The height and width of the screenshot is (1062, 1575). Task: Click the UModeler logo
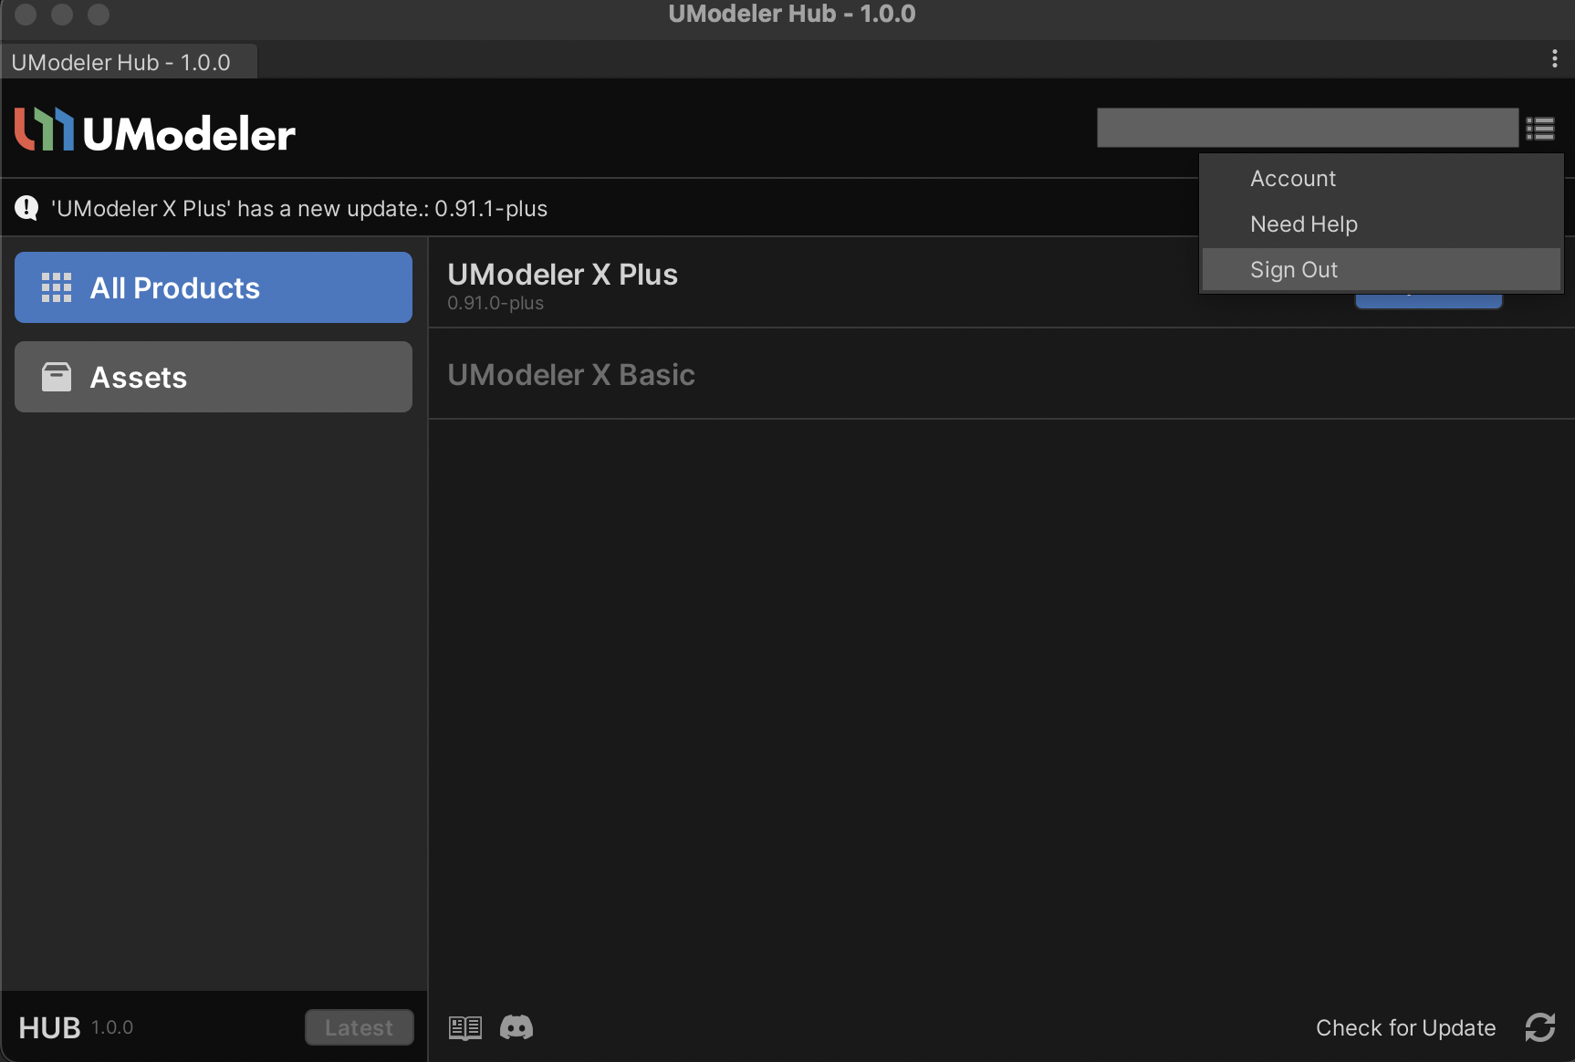pos(155,130)
